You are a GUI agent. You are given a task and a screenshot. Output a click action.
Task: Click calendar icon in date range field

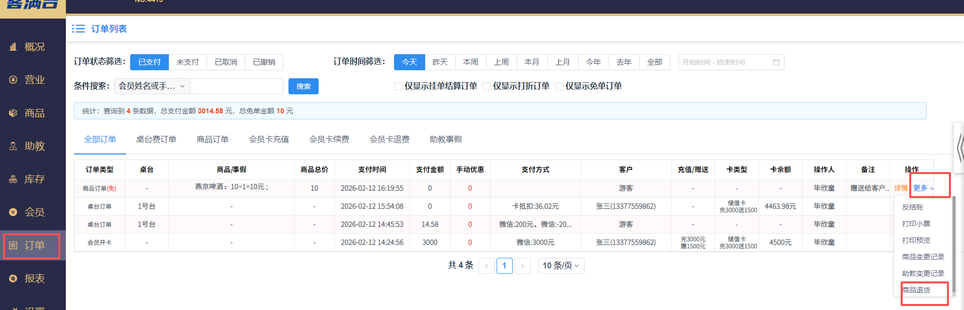tap(776, 62)
